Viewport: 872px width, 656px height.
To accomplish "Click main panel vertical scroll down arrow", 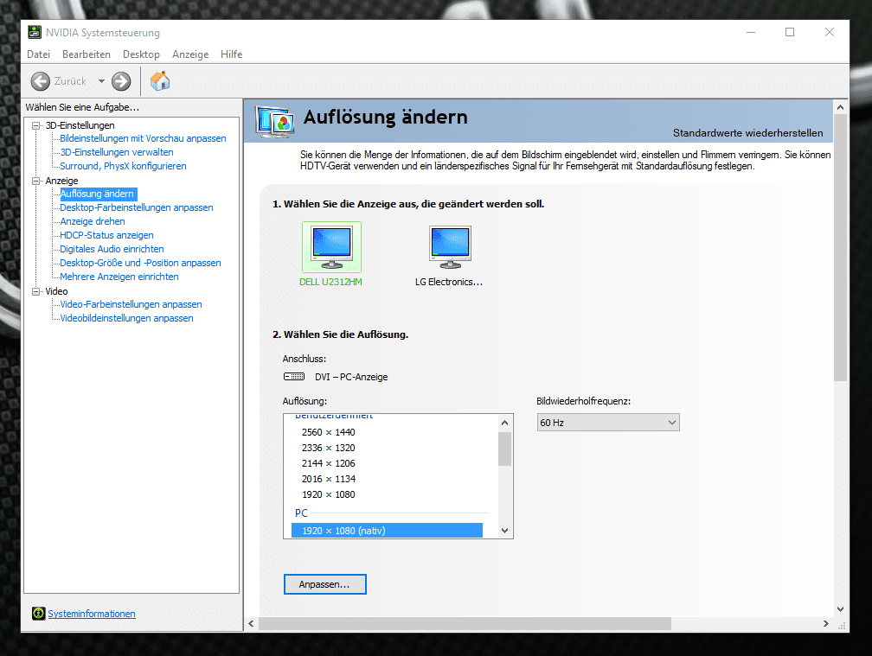I will pos(840,609).
